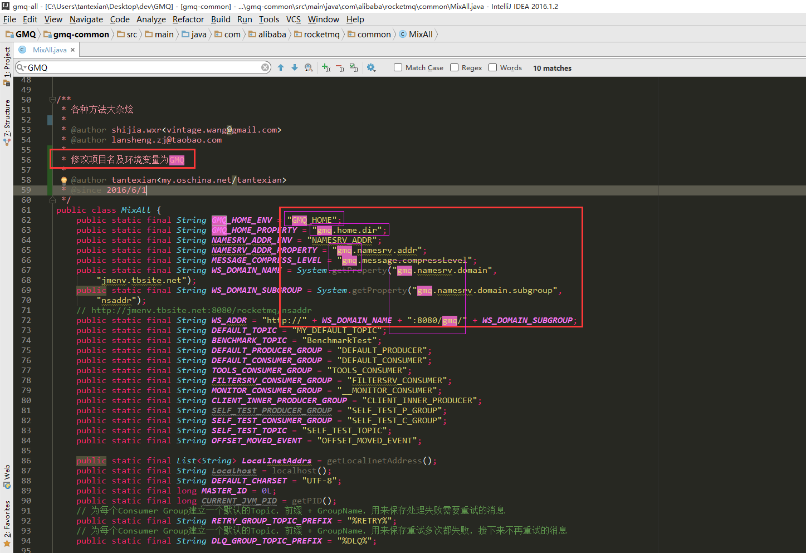Click the Find All occurrences icon
The image size is (806, 553).
309,67
